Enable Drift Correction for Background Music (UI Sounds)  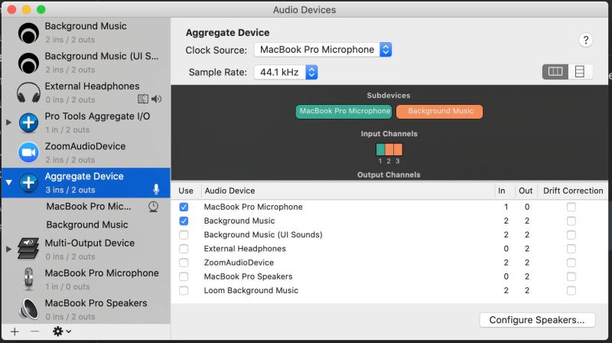[x=571, y=235]
